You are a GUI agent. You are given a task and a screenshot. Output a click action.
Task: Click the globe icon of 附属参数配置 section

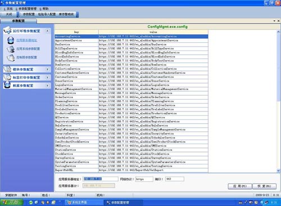pos(7,85)
